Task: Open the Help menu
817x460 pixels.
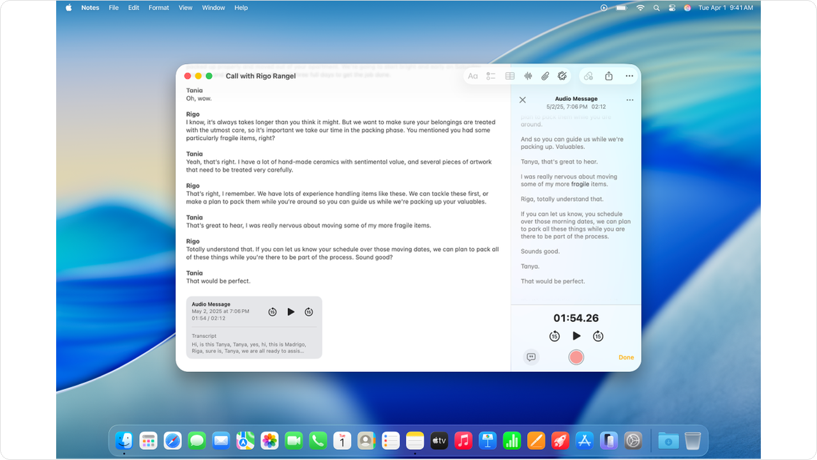Action: tap(241, 8)
